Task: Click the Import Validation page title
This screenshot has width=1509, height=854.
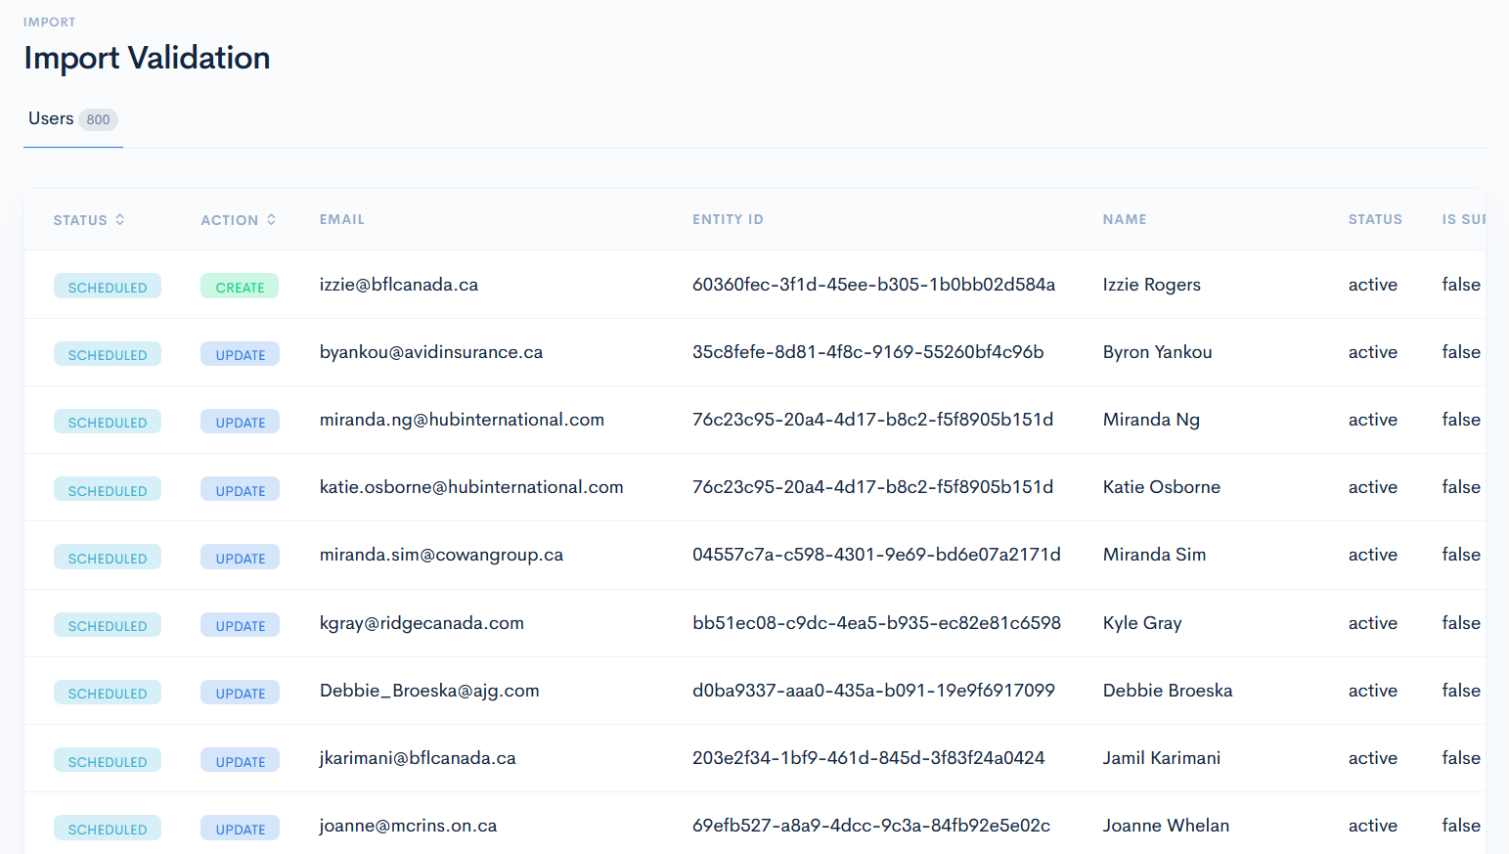Action: (x=147, y=58)
